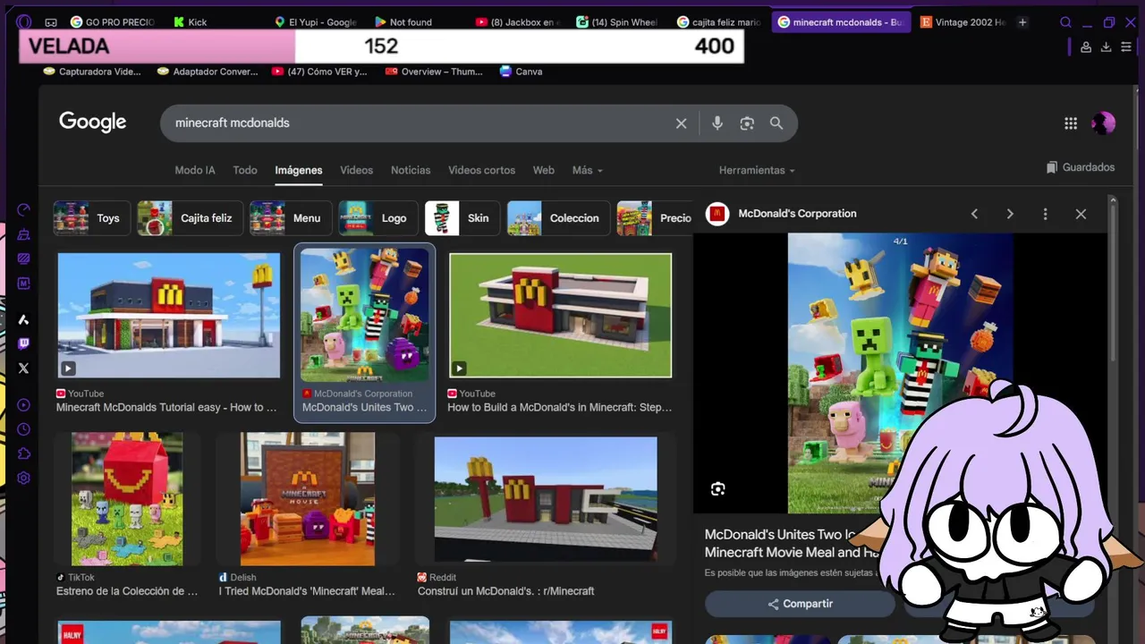Switch to the Modo IA tab
Image resolution: width=1145 pixels, height=644 pixels.
click(195, 170)
